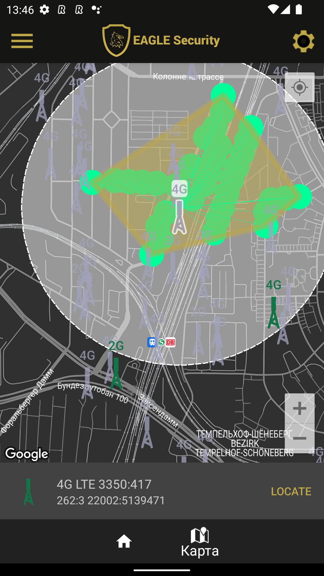Tap the Бундезаутобан 100 road label
Screen dimensions: 324x576
[93, 392]
